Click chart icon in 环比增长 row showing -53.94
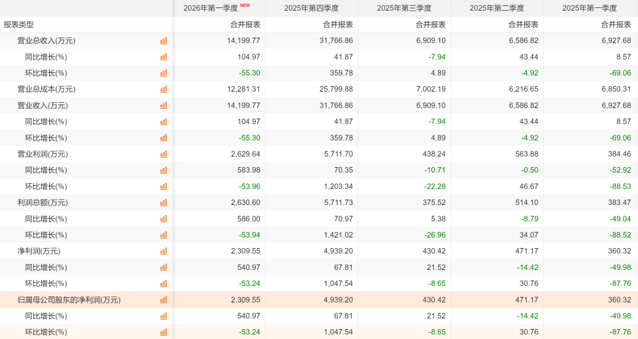The height and width of the screenshot is (339, 638). pyautogui.click(x=163, y=235)
